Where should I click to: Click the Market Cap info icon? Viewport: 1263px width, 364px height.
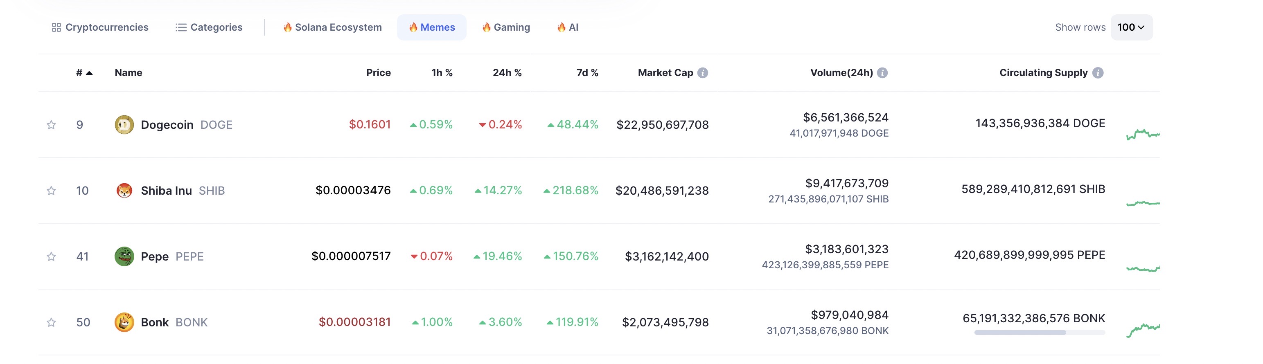pos(703,72)
